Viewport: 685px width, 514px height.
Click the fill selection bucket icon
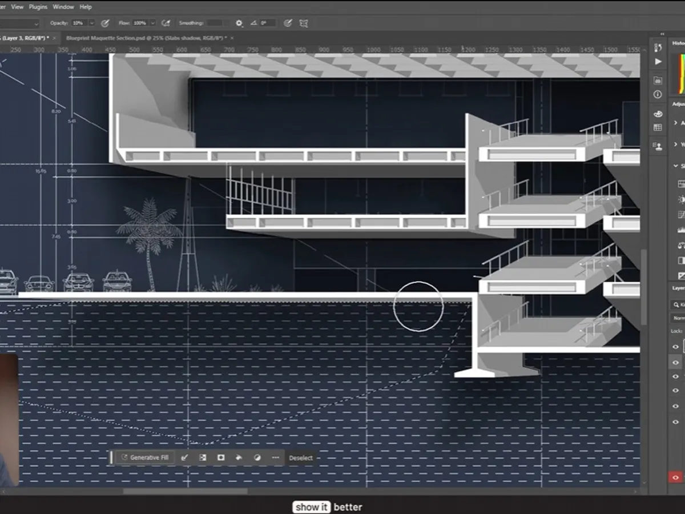coord(239,457)
